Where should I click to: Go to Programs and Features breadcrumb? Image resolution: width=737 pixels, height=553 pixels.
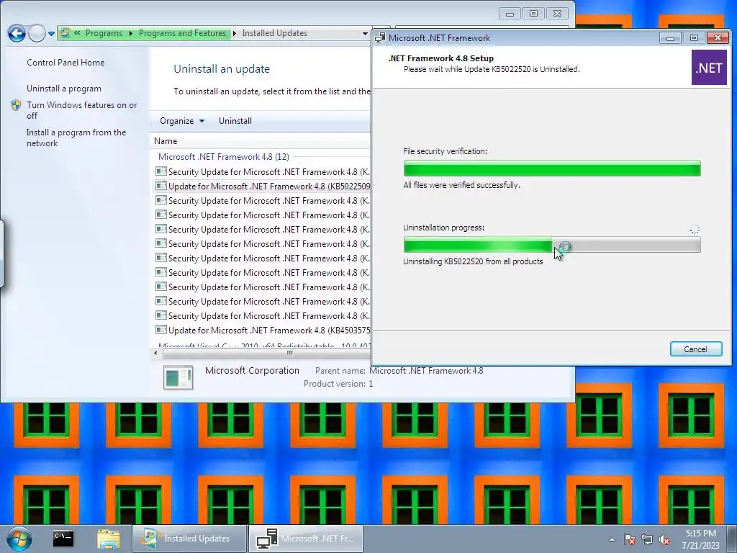point(182,33)
